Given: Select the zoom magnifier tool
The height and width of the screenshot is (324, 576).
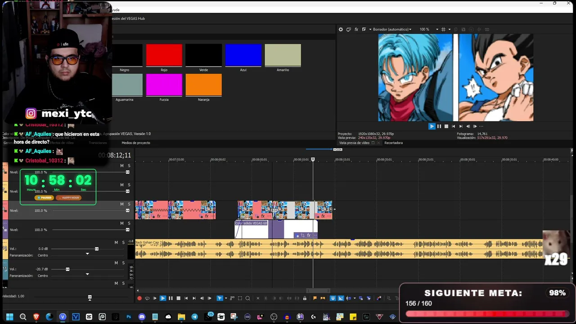Looking at the screenshot, I should coord(247,298).
